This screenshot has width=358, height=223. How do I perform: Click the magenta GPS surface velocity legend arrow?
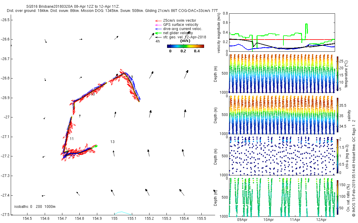click(158, 25)
